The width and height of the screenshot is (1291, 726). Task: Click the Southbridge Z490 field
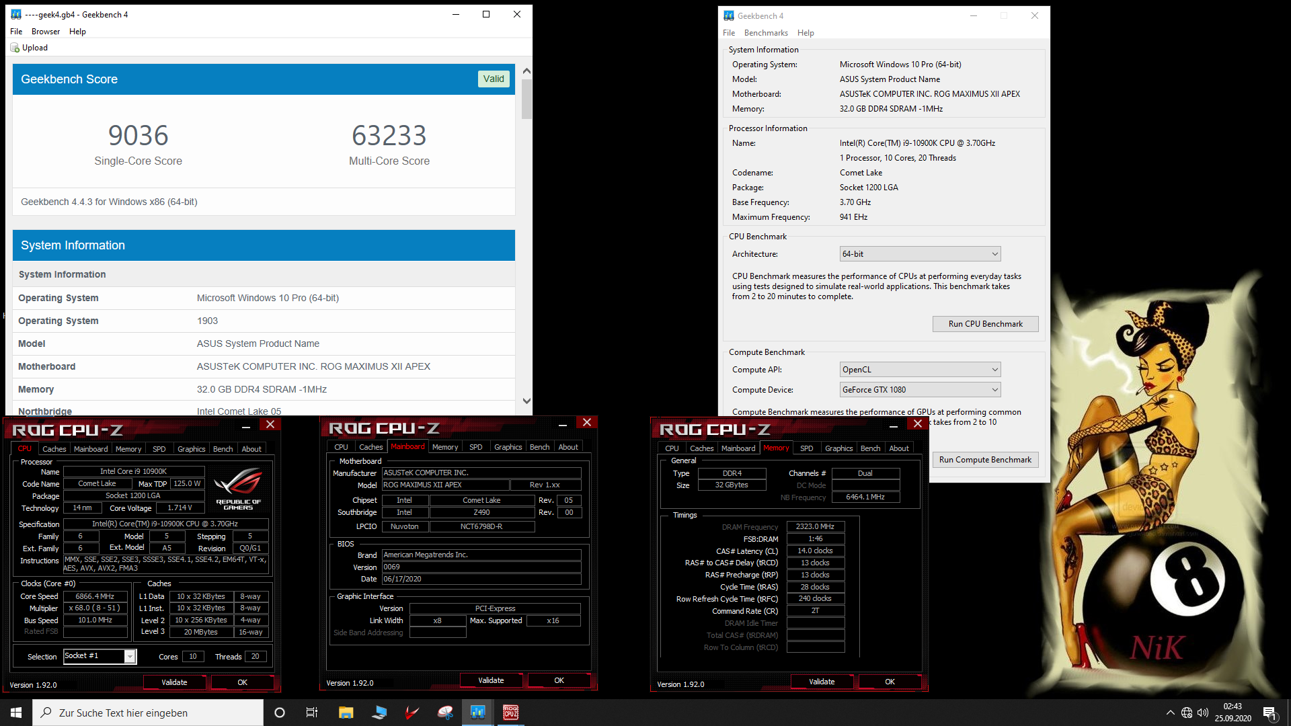coord(482,512)
